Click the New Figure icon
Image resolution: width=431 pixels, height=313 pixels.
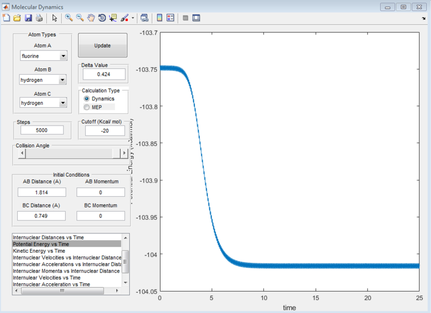click(6, 18)
